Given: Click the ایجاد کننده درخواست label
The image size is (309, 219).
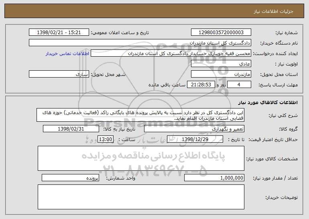Looking at the screenshot, I should pyautogui.click(x=275, y=53).
